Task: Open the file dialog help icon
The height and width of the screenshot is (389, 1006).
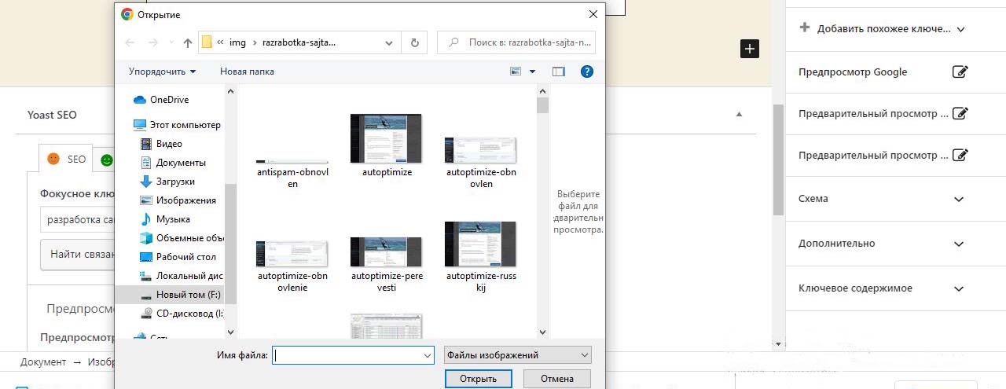Action: click(x=586, y=72)
